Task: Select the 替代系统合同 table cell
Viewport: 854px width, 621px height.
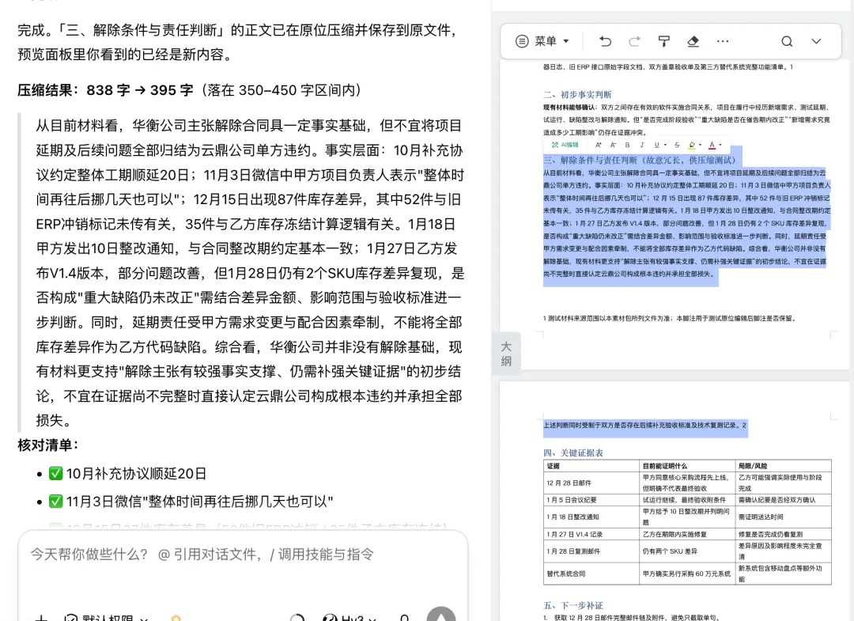Action: [591, 574]
